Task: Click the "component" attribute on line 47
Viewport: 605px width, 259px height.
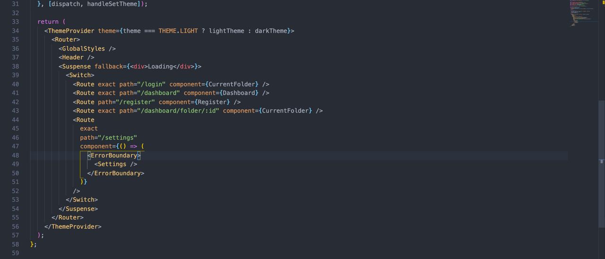Action: pos(96,147)
